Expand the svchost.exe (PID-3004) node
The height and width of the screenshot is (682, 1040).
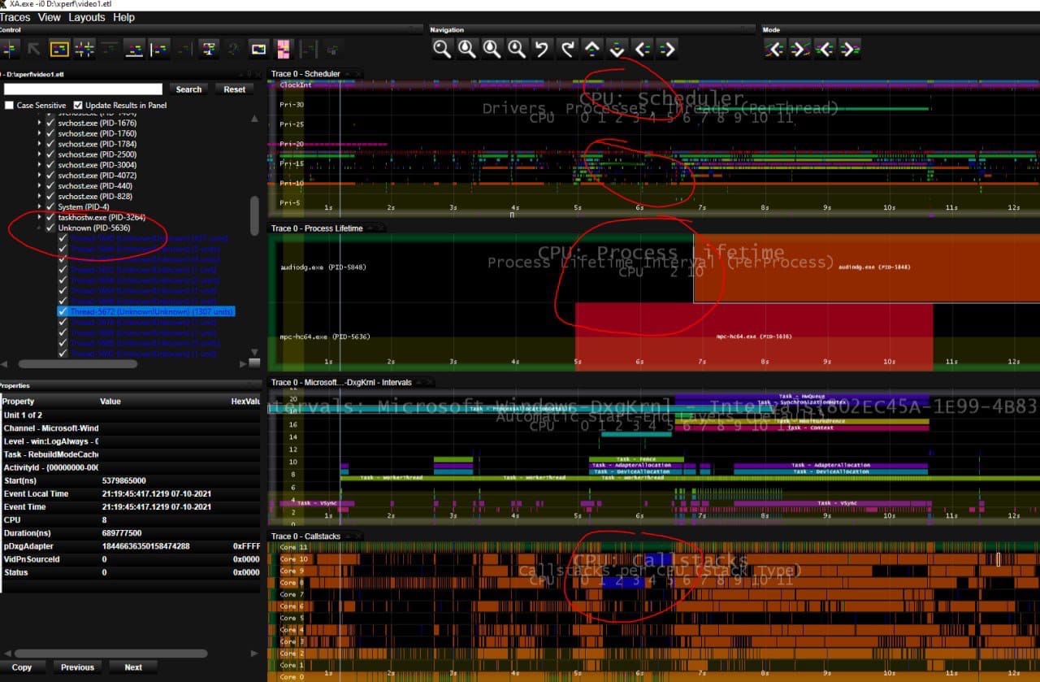coord(39,165)
